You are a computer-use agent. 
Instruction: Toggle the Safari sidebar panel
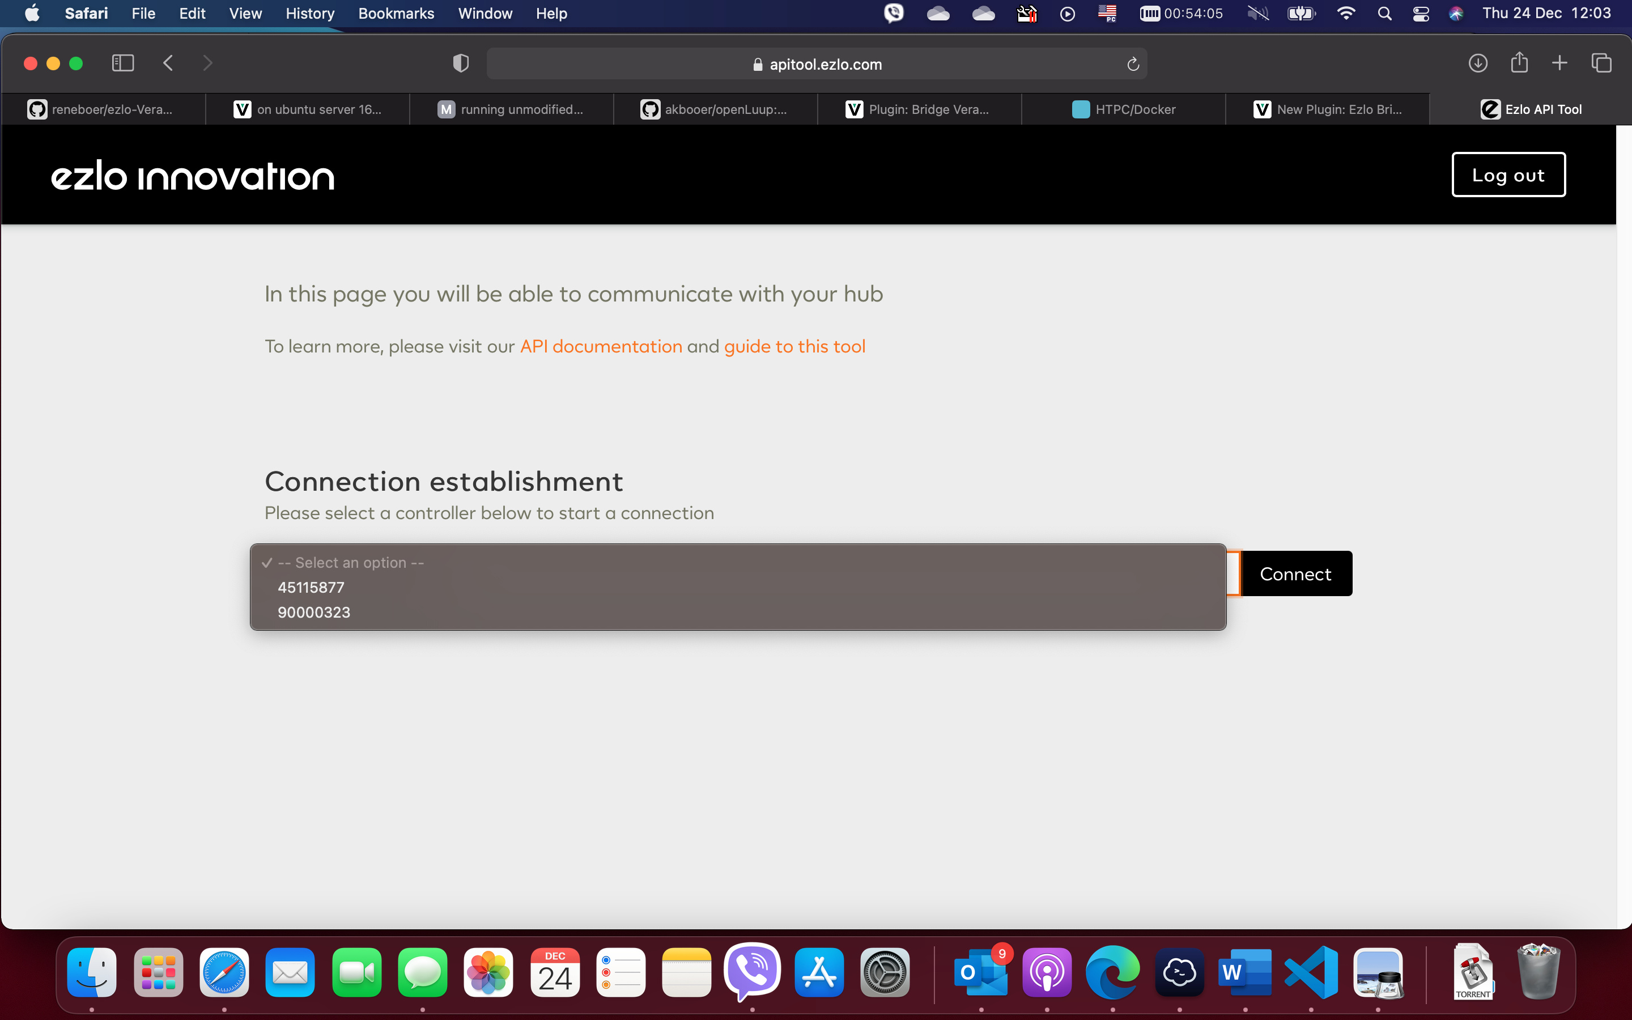(x=123, y=63)
